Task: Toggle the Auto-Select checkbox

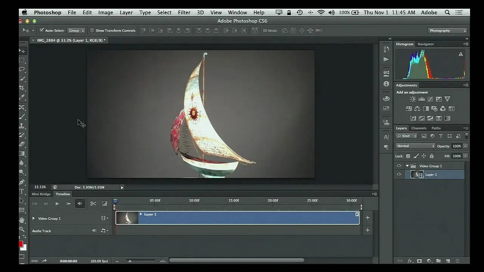Action: coord(42,31)
